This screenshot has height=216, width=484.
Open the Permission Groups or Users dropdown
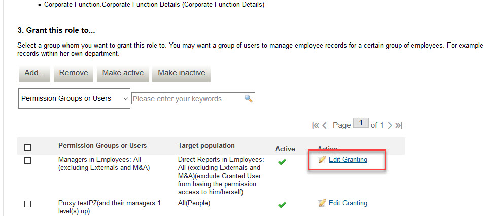point(74,98)
